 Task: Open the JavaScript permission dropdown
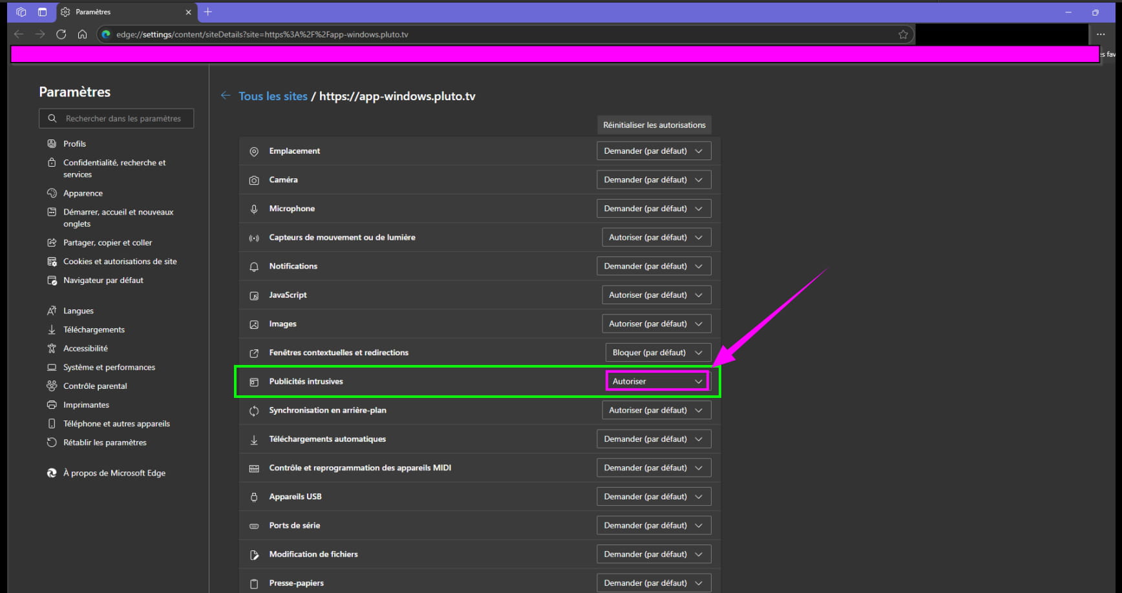tap(656, 295)
